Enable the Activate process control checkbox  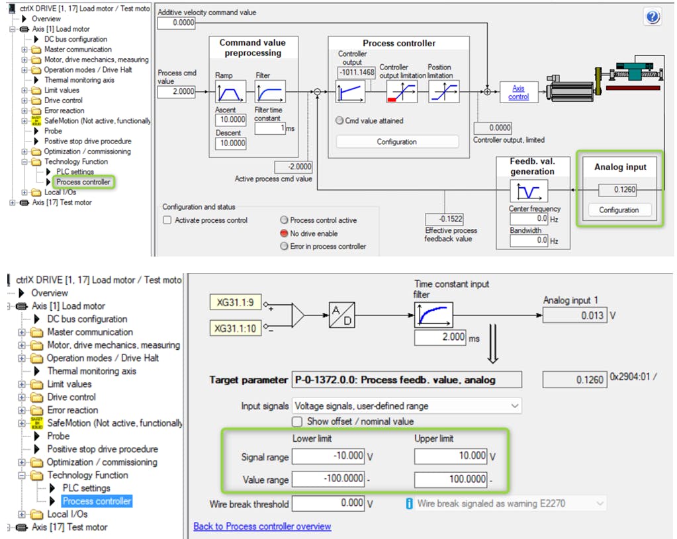click(x=167, y=220)
